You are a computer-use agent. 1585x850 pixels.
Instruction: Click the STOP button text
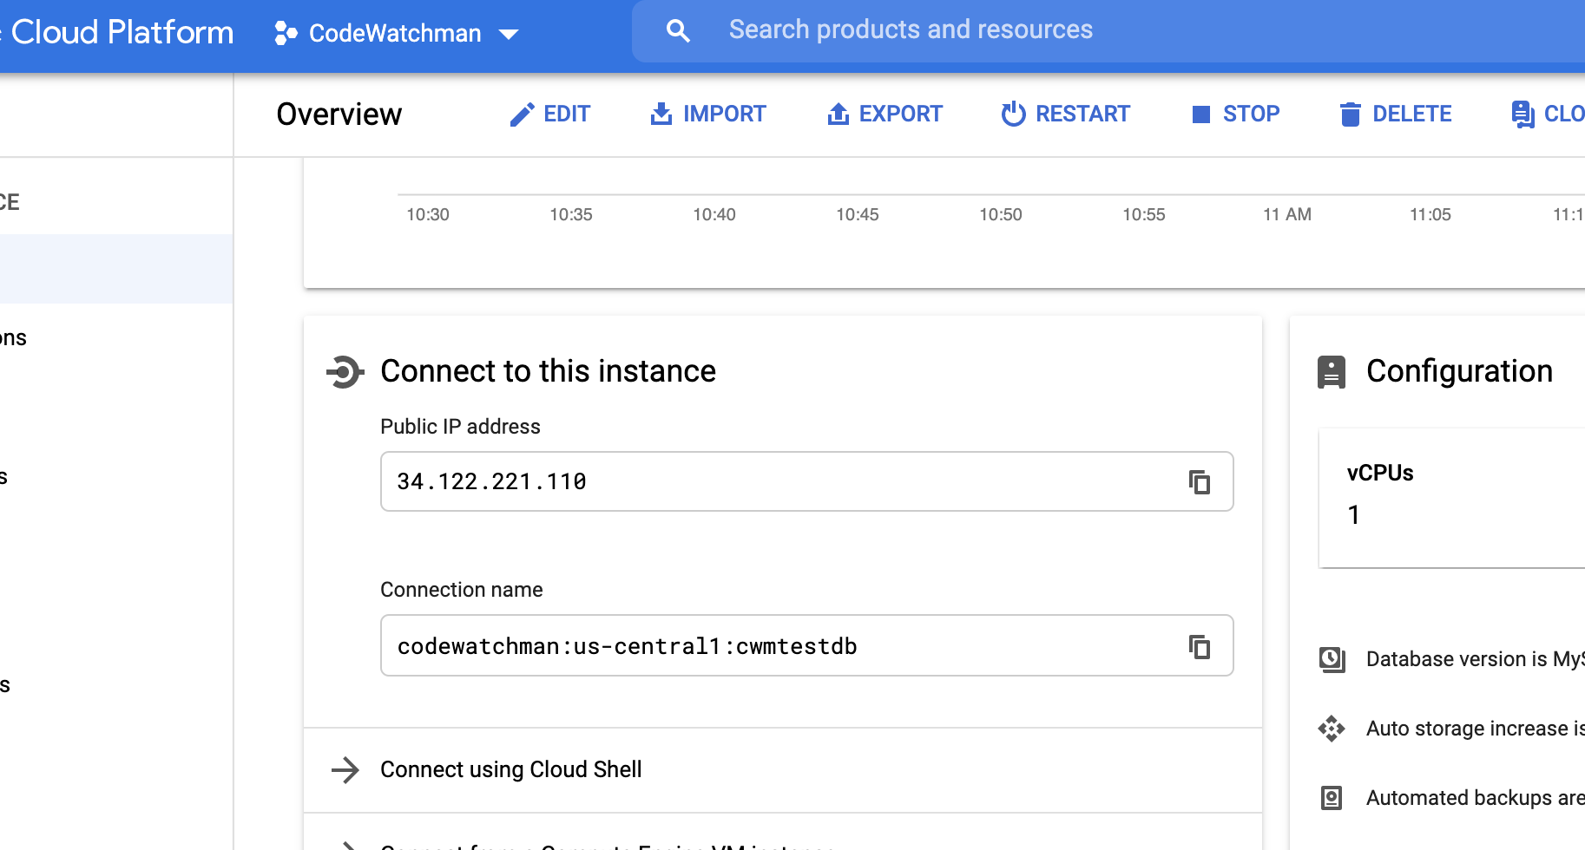point(1251,114)
